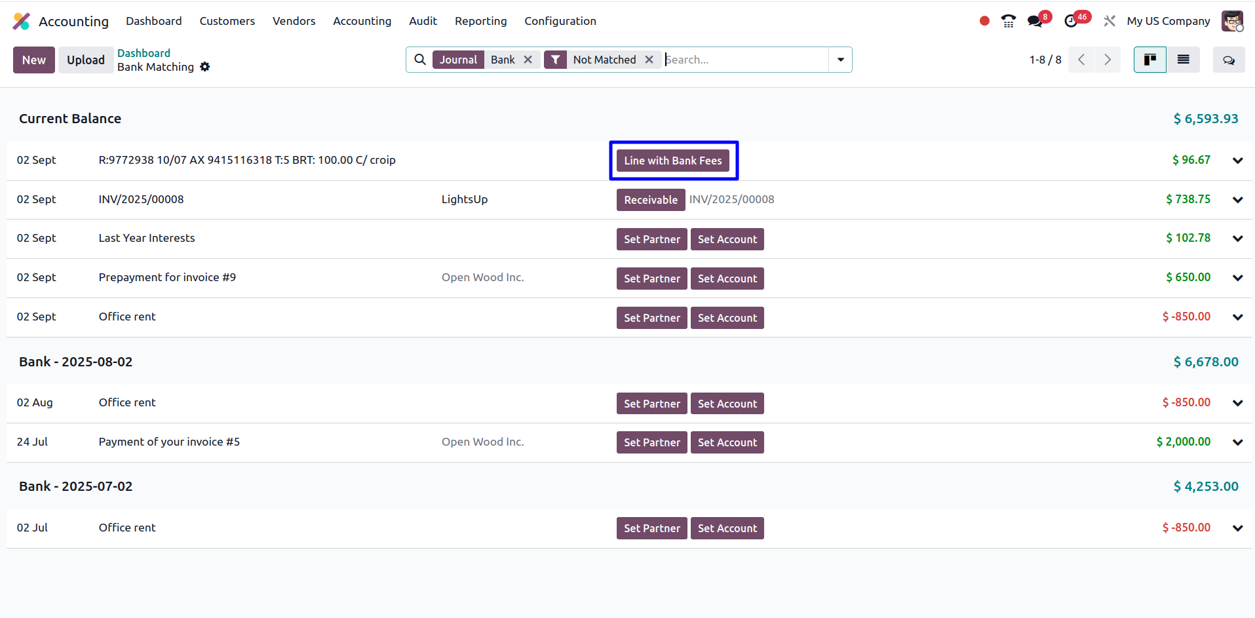This screenshot has height=618, width=1255.
Task: Click Set Account for Prepayment for invoice #9
Action: (727, 279)
